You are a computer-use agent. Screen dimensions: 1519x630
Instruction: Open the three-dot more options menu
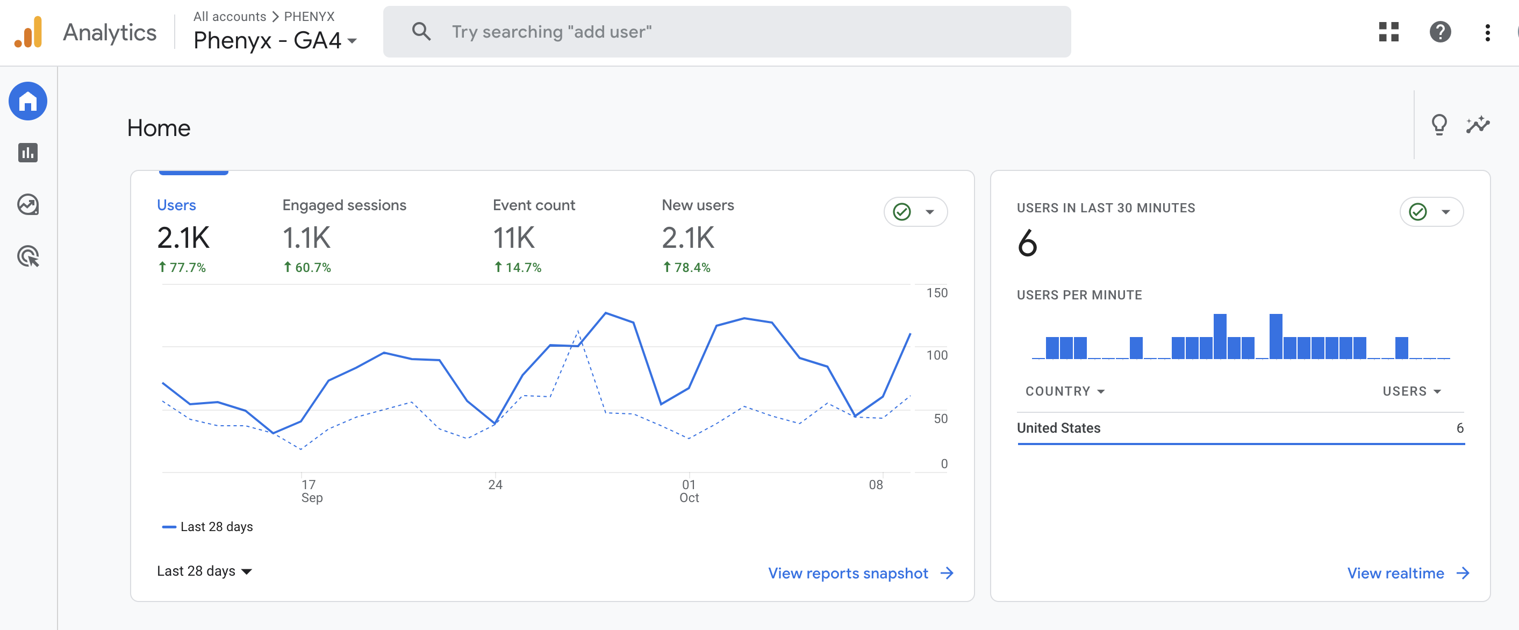1488,32
